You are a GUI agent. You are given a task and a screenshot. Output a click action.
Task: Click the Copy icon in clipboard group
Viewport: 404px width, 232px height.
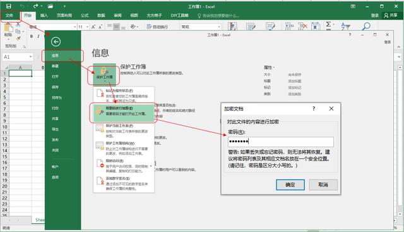pos(18,32)
